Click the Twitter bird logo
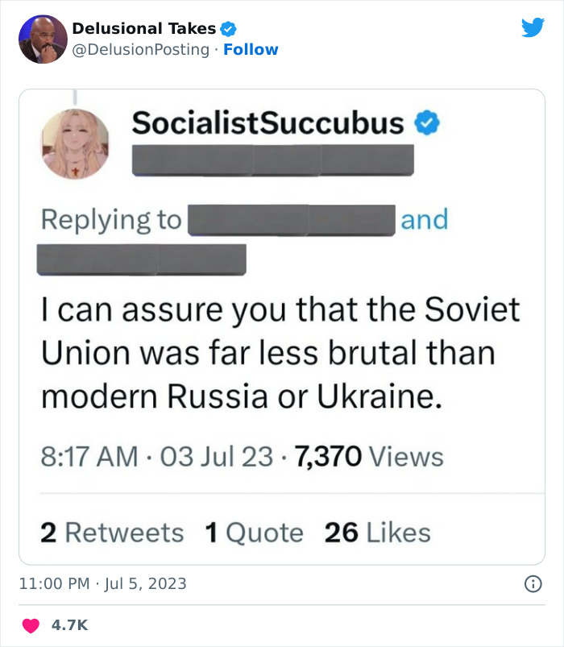 point(533,28)
